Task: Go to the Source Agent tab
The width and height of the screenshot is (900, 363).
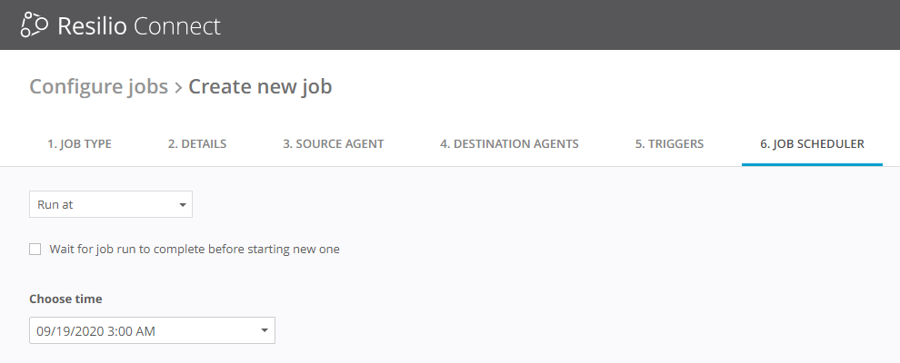Action: click(x=333, y=143)
